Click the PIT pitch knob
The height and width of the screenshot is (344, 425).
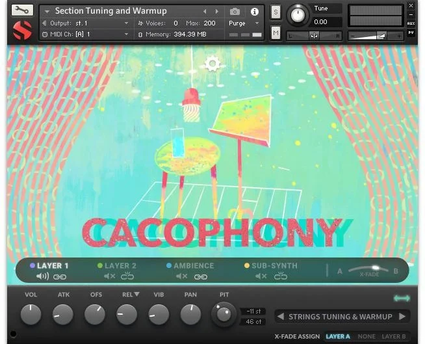point(224,315)
